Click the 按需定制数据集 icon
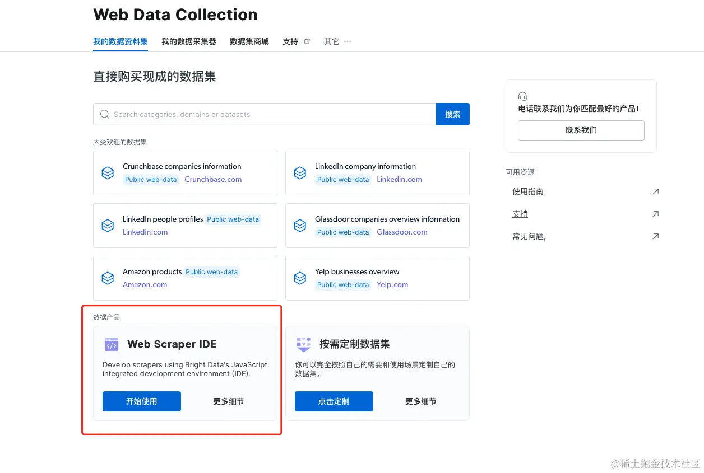The width and height of the screenshot is (704, 473). tap(303, 345)
